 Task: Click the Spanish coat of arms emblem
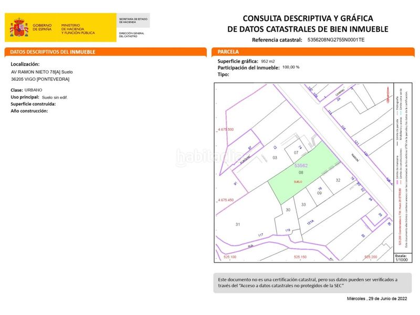pos(19,27)
